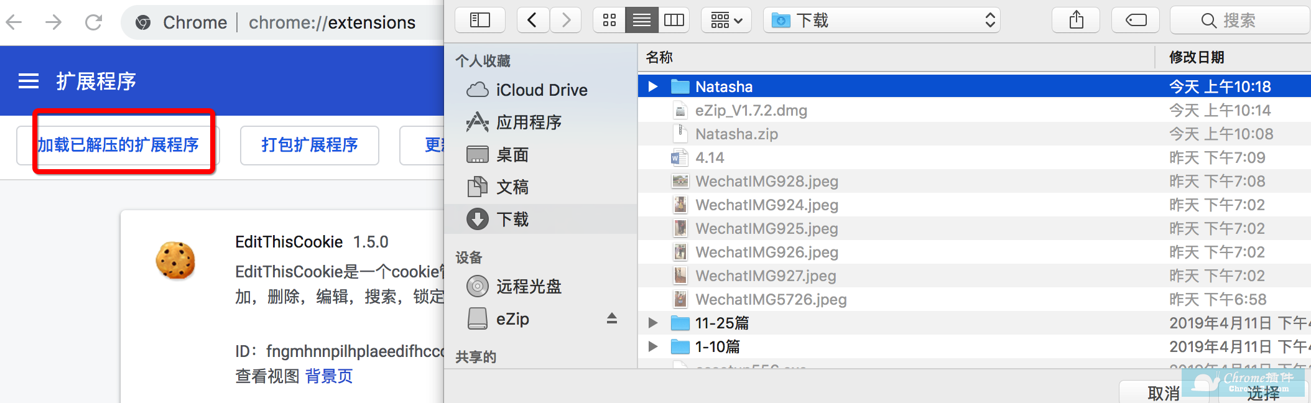Open the group-by arrangement dropdown
The width and height of the screenshot is (1311, 403).
point(726,21)
